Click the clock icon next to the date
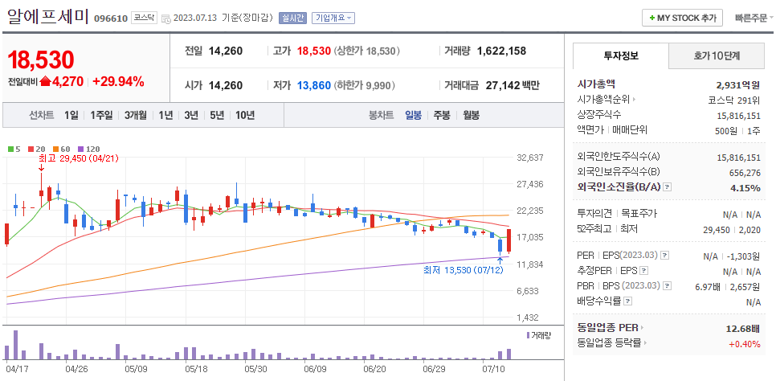The width and height of the screenshot is (776, 381). [x=166, y=18]
